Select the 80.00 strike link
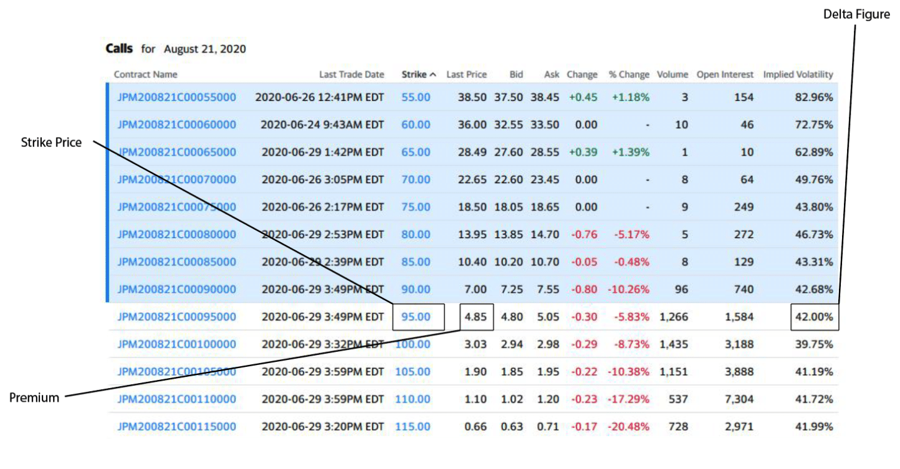The width and height of the screenshot is (900, 469). [416, 234]
